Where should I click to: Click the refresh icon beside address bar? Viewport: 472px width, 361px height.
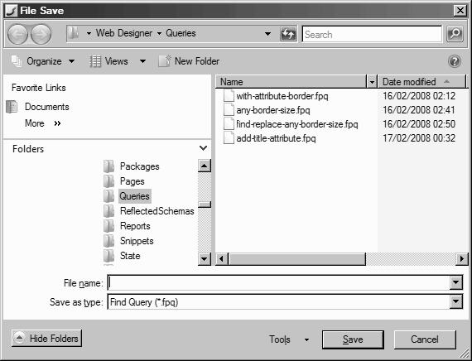288,34
